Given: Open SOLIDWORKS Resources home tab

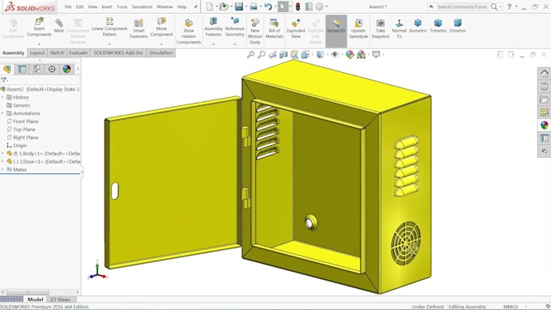Looking at the screenshot, I should [x=544, y=74].
